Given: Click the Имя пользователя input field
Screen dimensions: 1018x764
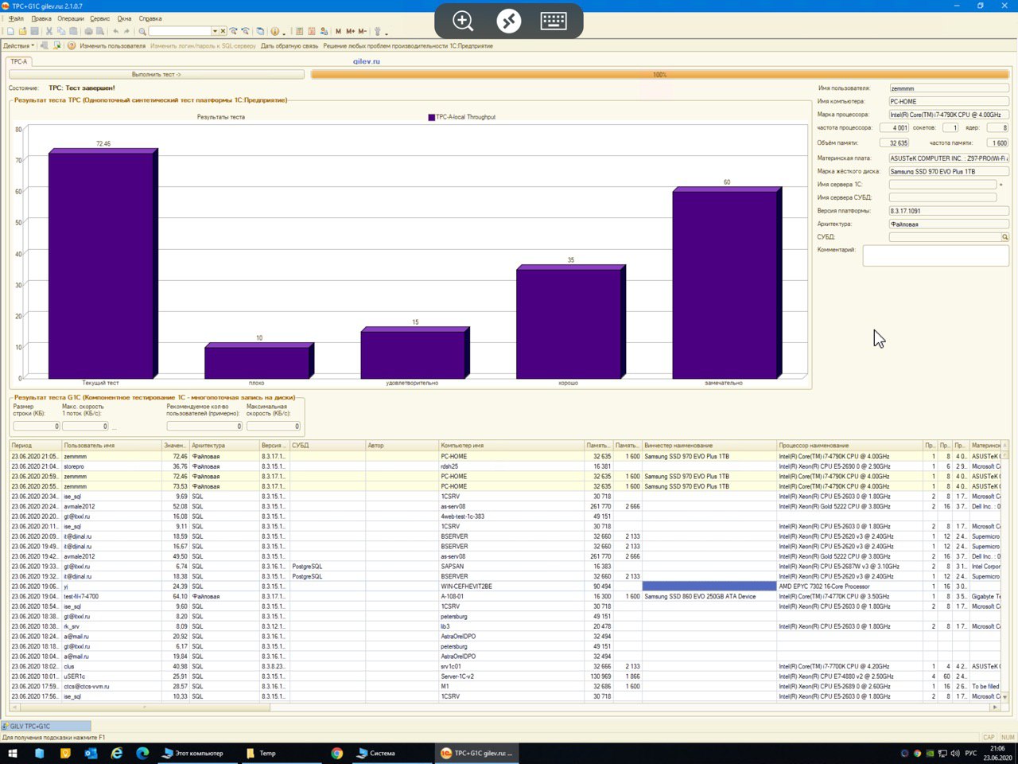Looking at the screenshot, I should [949, 88].
